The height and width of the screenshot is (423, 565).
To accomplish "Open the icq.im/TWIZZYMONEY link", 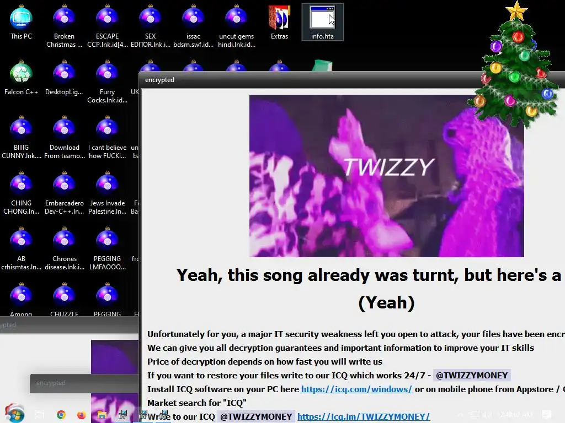I will tap(364, 416).
